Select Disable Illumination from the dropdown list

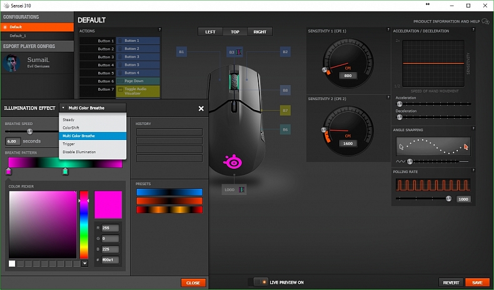tap(79, 152)
